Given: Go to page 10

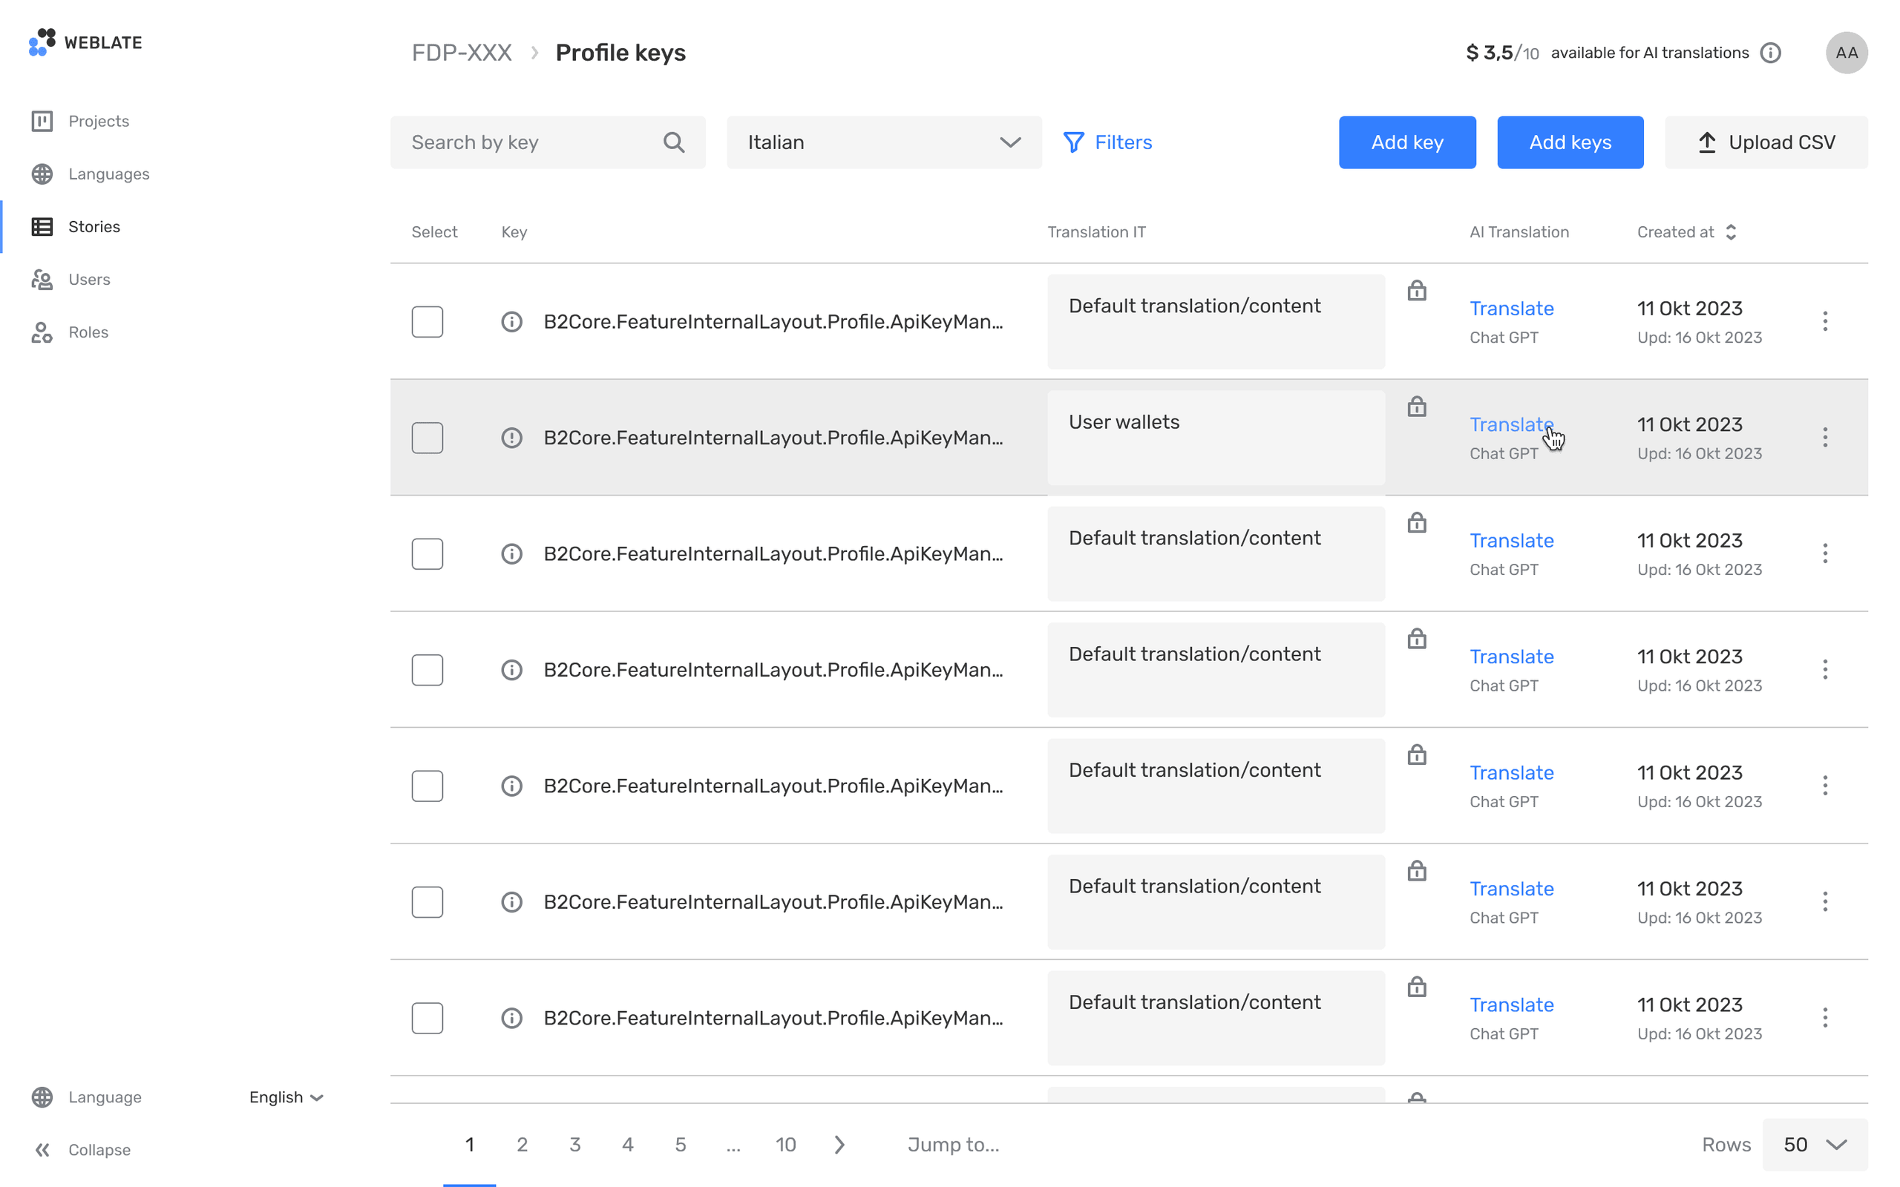Looking at the screenshot, I should [x=786, y=1145].
